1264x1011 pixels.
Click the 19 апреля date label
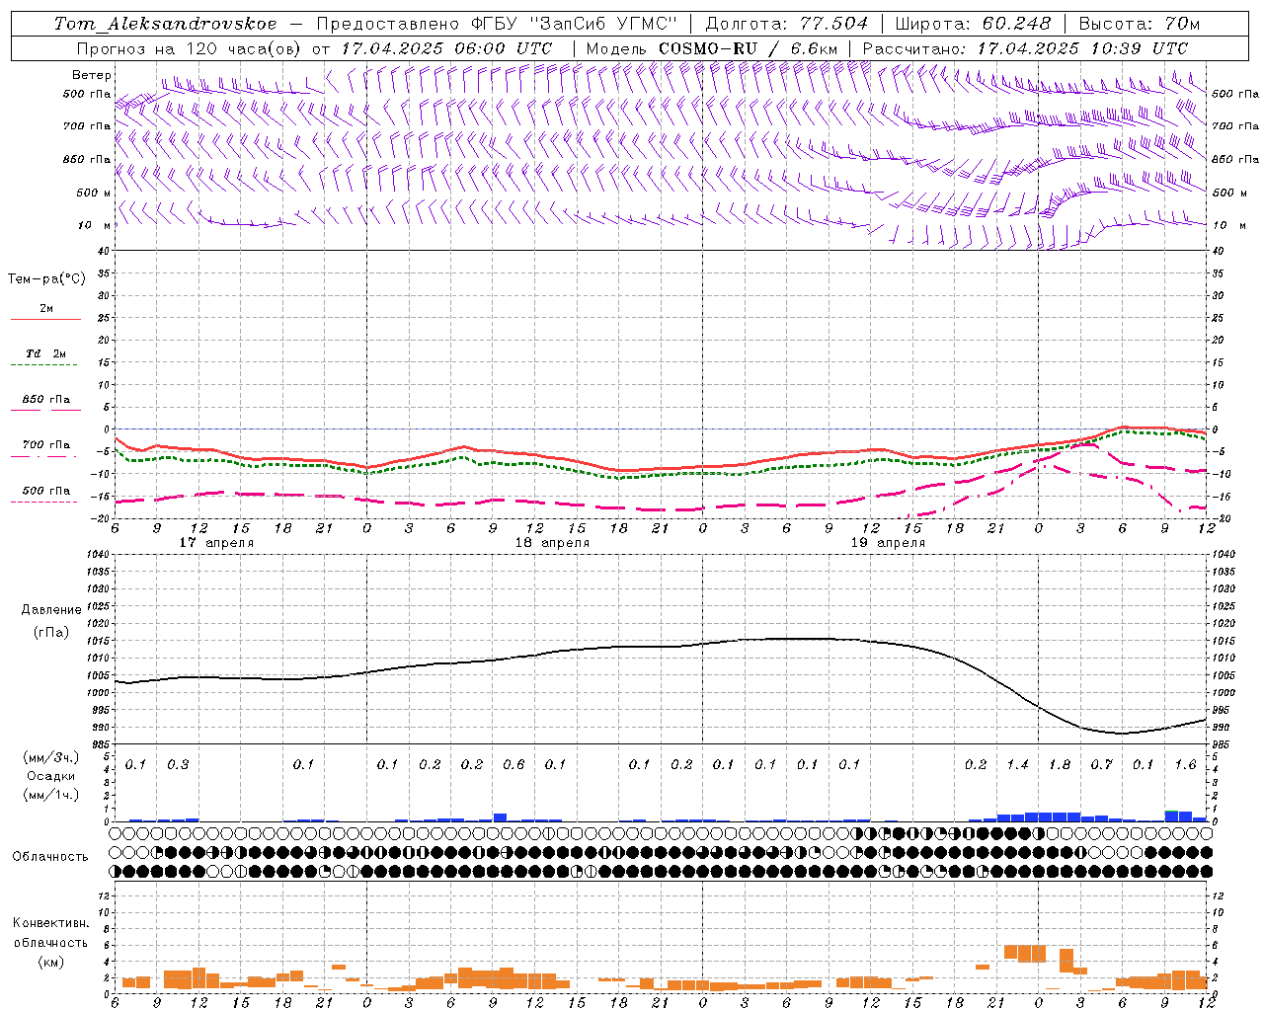888,543
